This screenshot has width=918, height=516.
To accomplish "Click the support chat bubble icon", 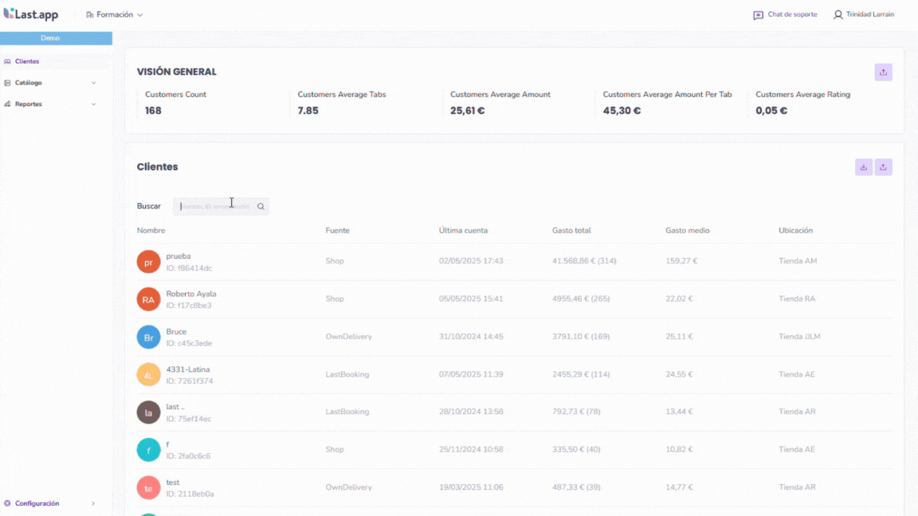I will (x=758, y=15).
